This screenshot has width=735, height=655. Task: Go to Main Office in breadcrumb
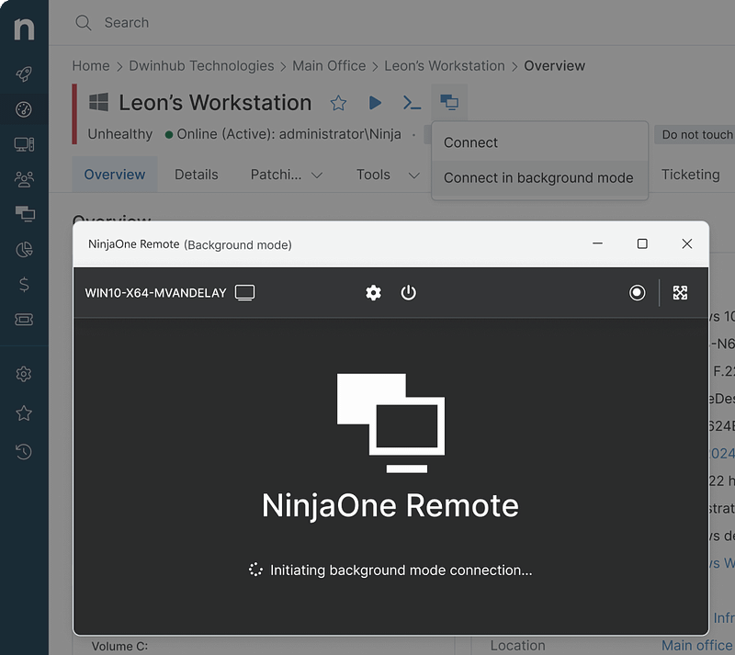click(329, 65)
